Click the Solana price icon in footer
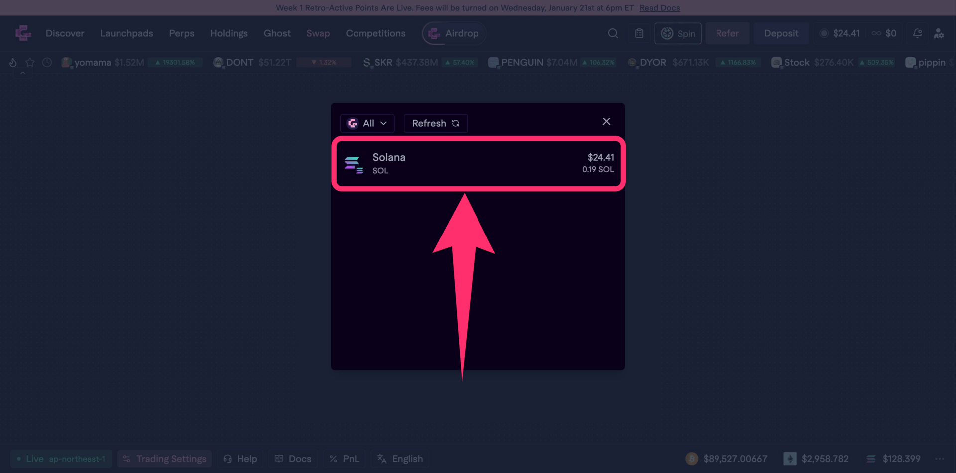 click(x=871, y=459)
